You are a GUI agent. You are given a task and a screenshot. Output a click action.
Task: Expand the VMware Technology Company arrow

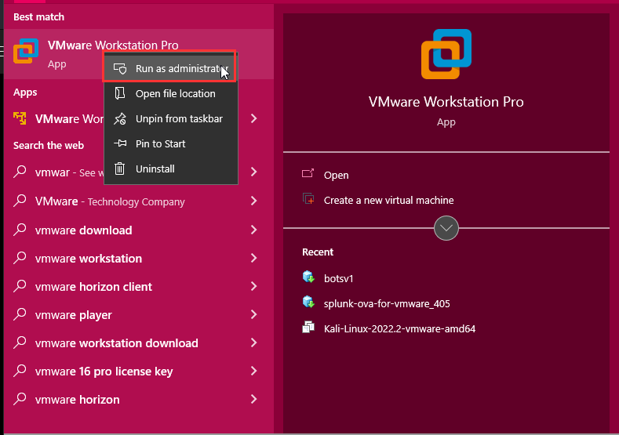[254, 201]
